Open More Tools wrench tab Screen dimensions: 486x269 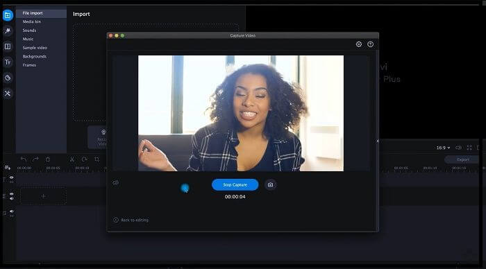(x=8, y=93)
